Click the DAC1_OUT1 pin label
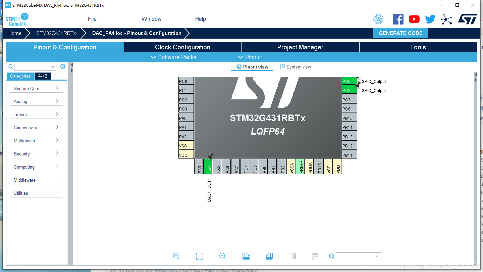The image size is (483, 272). [x=209, y=190]
